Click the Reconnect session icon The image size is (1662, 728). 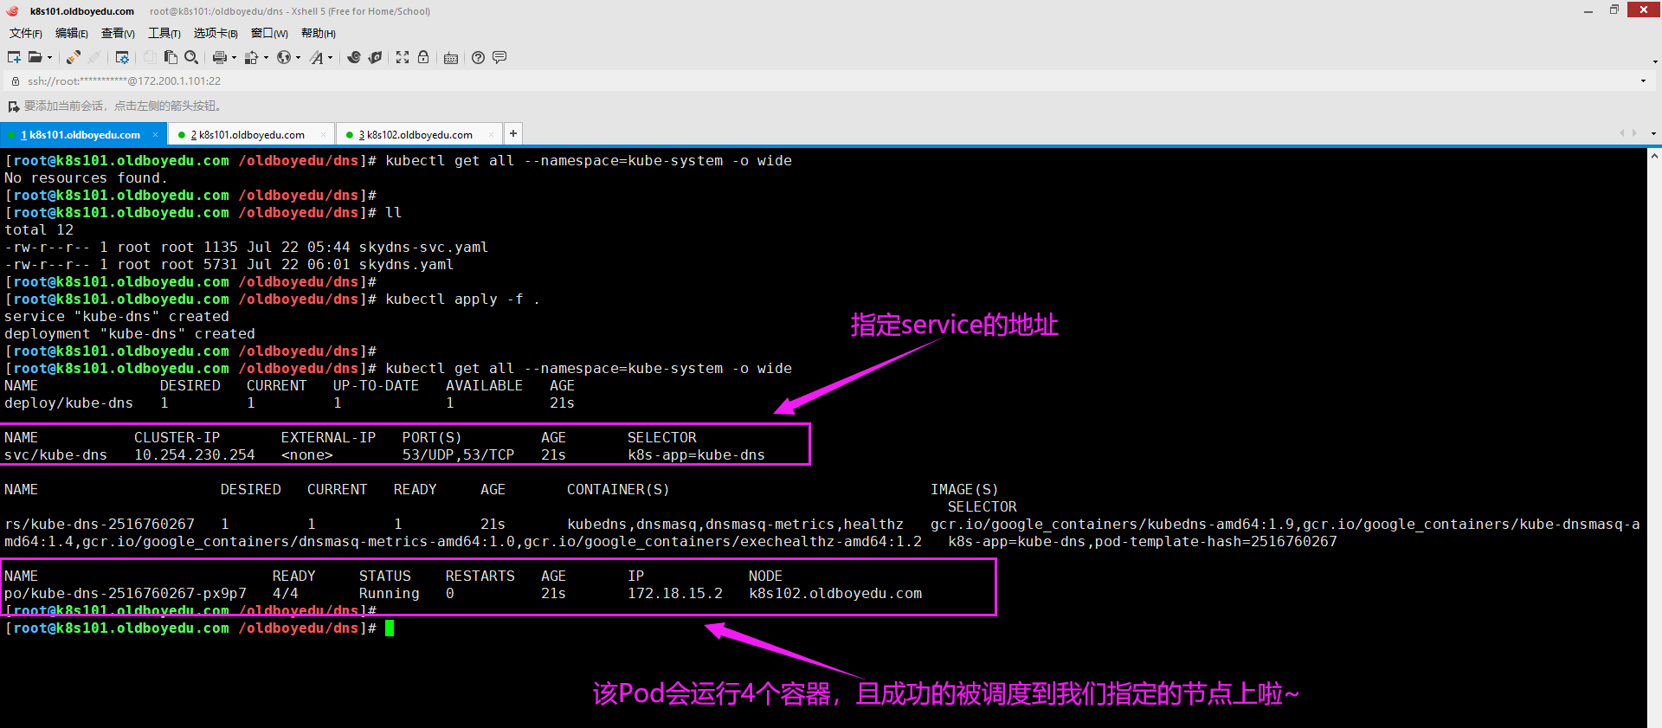click(74, 57)
